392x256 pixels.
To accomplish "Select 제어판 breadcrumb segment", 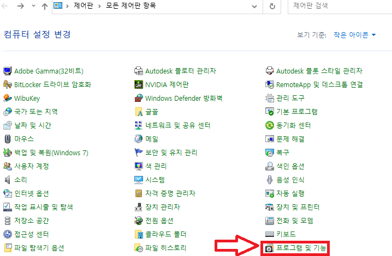I will pos(84,5).
